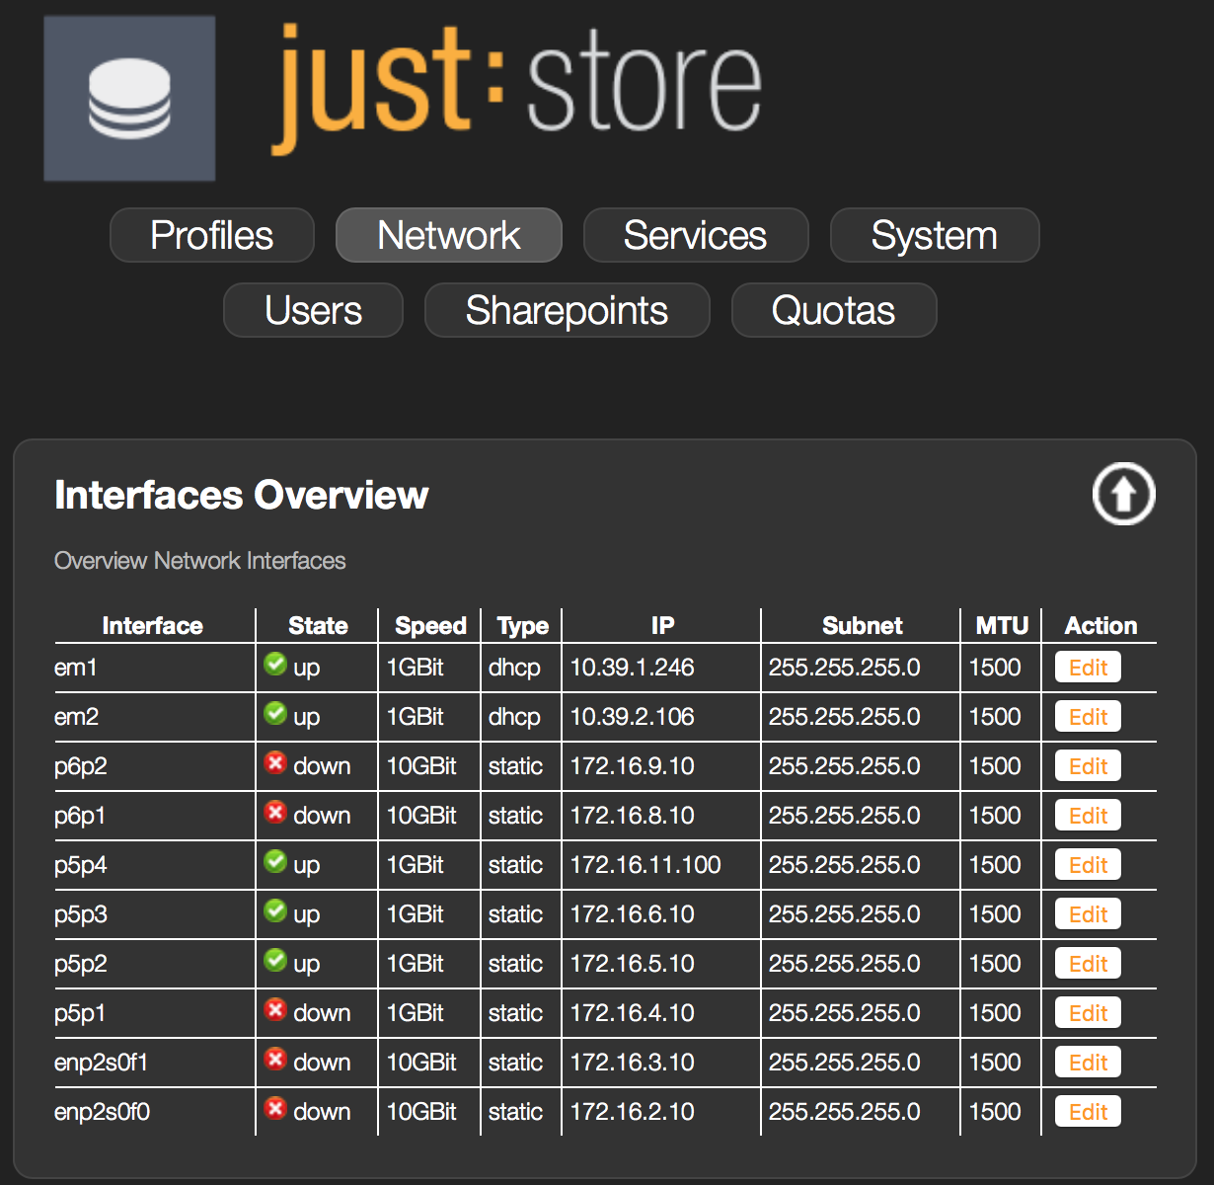The height and width of the screenshot is (1185, 1214).
Task: Click the em1 interface name
Action: (76, 668)
